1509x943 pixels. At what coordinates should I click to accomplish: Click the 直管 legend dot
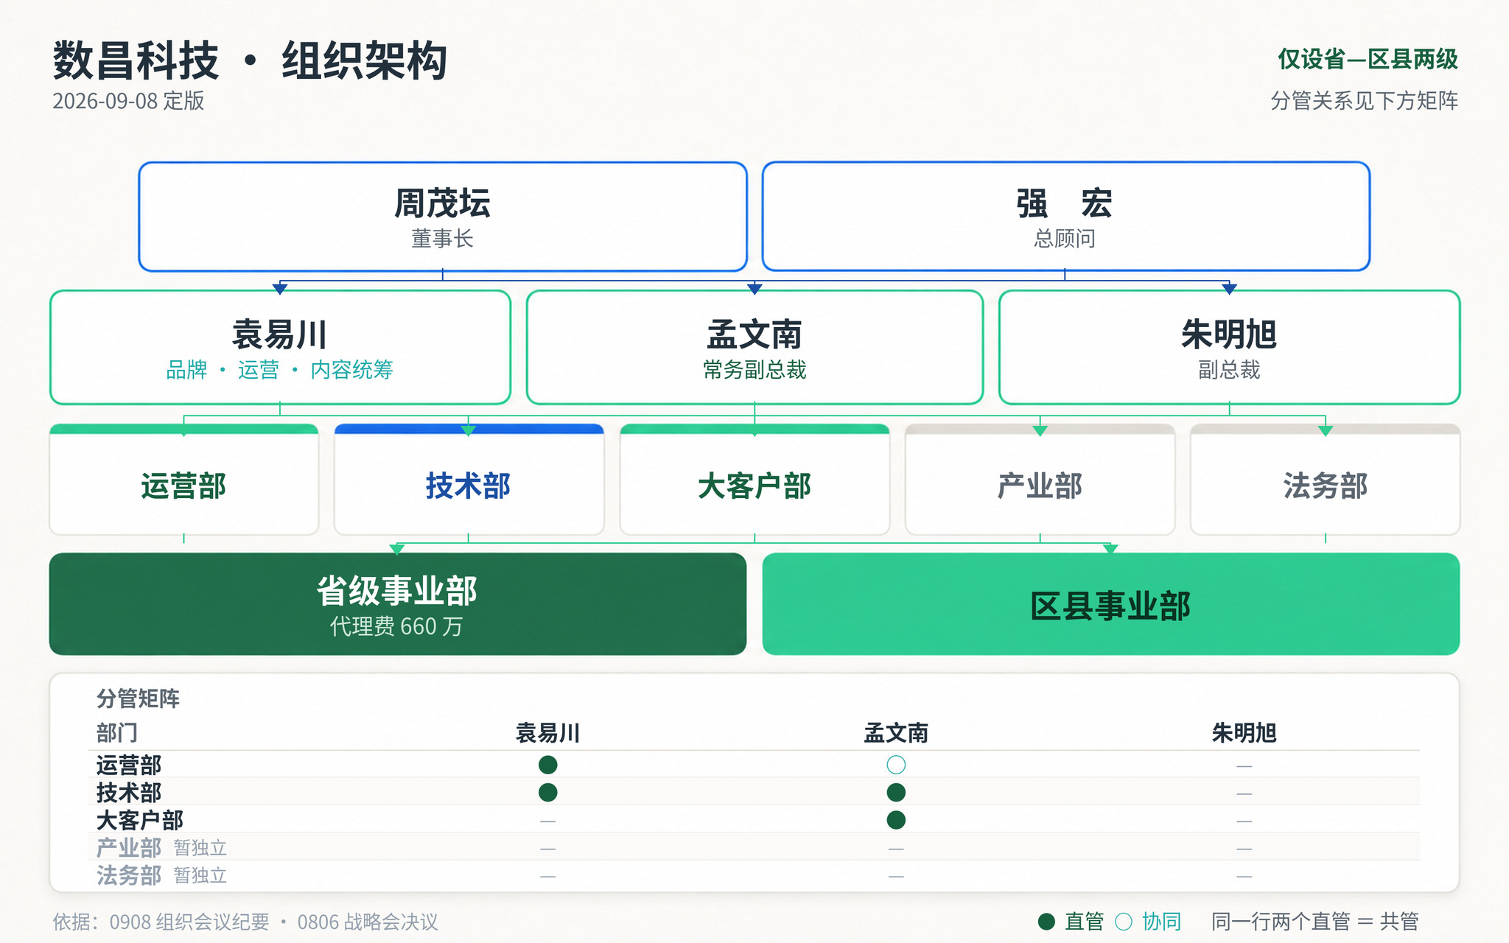coord(1046,922)
